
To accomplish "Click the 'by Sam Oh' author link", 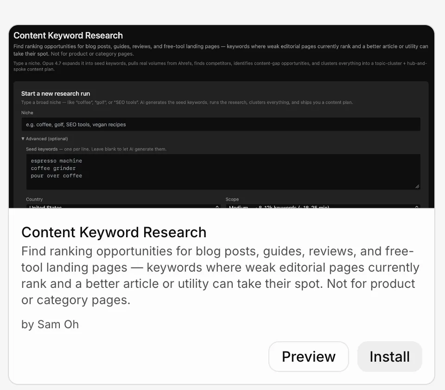I will coord(50,325).
